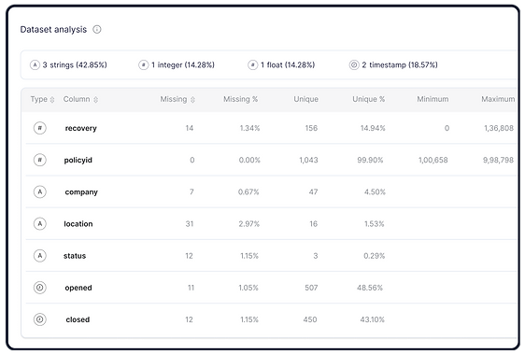This screenshot has width=525, height=354.
Task: Click recovery's missing percent 1.34%
Action: [x=249, y=128]
